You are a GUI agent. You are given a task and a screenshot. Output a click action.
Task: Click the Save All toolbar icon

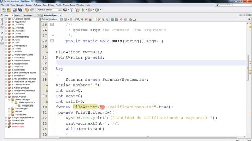[x=20, y=10]
